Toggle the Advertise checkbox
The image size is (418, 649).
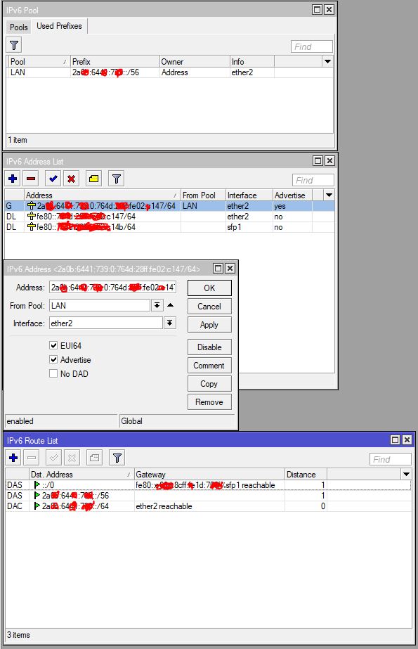click(53, 359)
